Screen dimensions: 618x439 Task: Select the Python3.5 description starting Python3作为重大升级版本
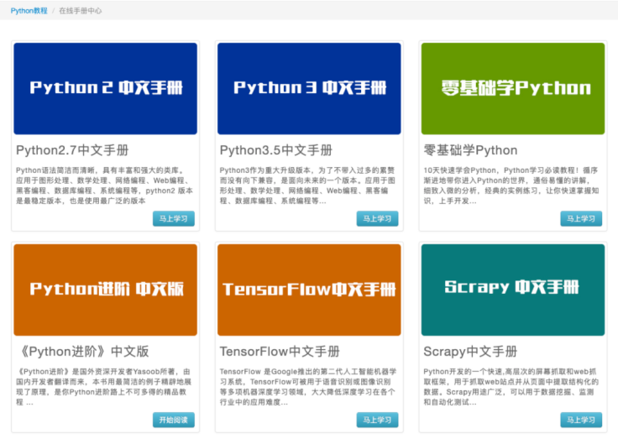[307, 186]
